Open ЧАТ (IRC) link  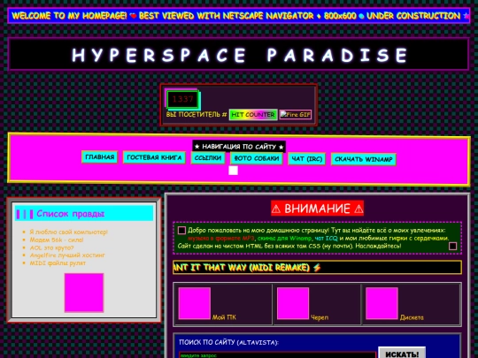306,159
